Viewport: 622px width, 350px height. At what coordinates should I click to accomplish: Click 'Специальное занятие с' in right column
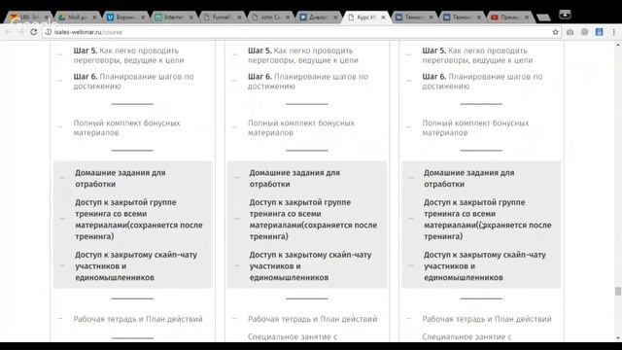point(466,337)
